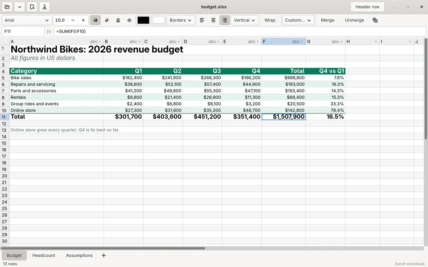Select the All figures in US dollars cell
428x267 pixels.
[57, 58]
